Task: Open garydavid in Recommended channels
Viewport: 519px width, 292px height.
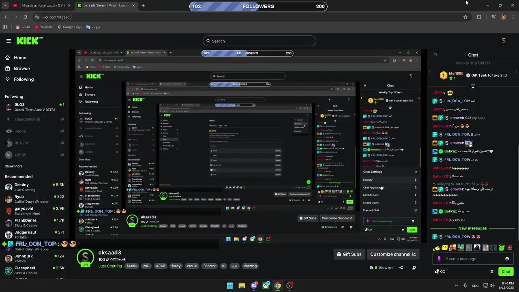Action: [x=34, y=211]
